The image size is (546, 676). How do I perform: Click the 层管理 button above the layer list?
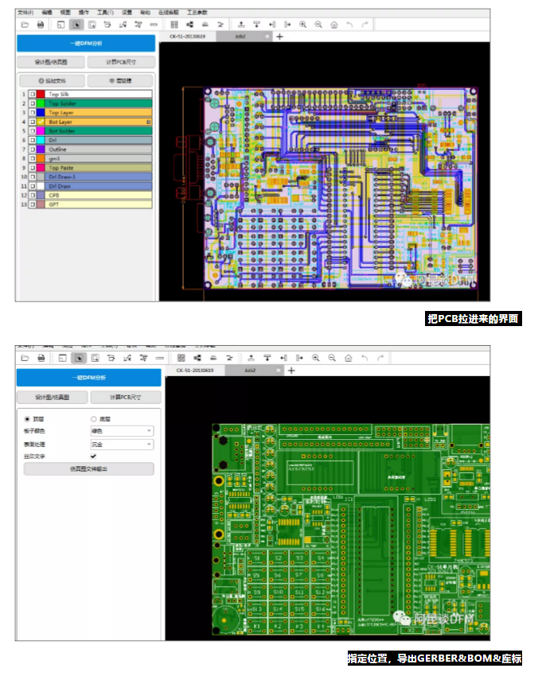point(120,80)
